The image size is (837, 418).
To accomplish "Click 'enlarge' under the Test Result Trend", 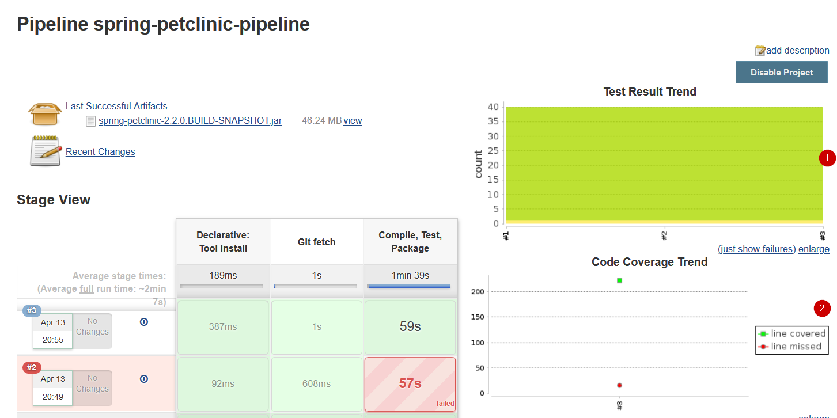I will click(813, 249).
